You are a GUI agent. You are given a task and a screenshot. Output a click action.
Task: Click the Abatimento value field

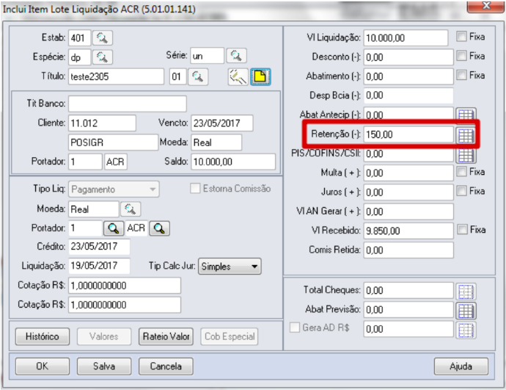[408, 76]
